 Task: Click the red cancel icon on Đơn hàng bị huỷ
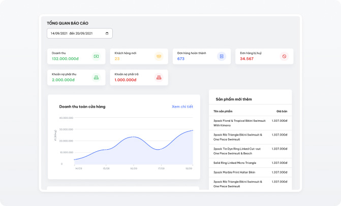[x=284, y=56]
